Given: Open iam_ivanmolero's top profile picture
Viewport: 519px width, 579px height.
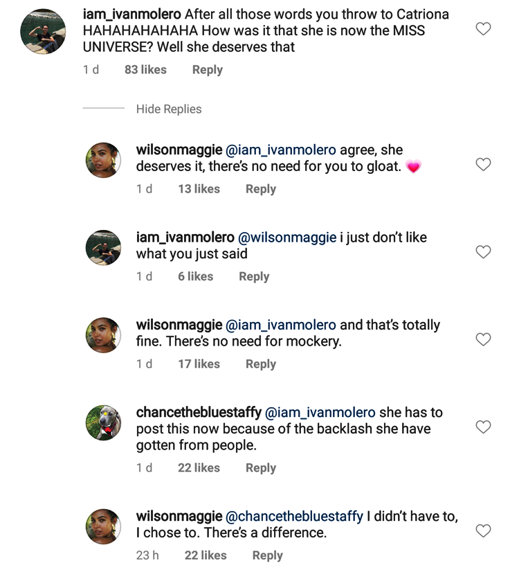Looking at the screenshot, I should click(43, 32).
